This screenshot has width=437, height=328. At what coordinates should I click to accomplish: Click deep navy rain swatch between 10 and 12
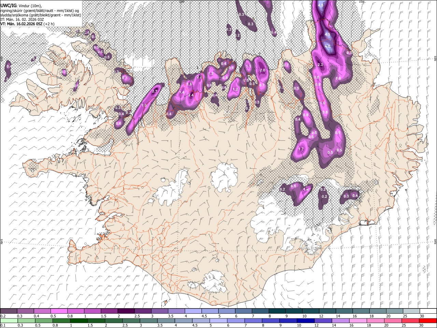[305, 320]
